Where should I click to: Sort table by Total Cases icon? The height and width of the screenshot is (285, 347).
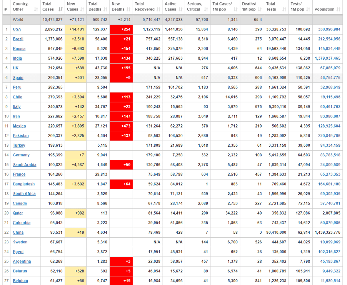pos(60,10)
